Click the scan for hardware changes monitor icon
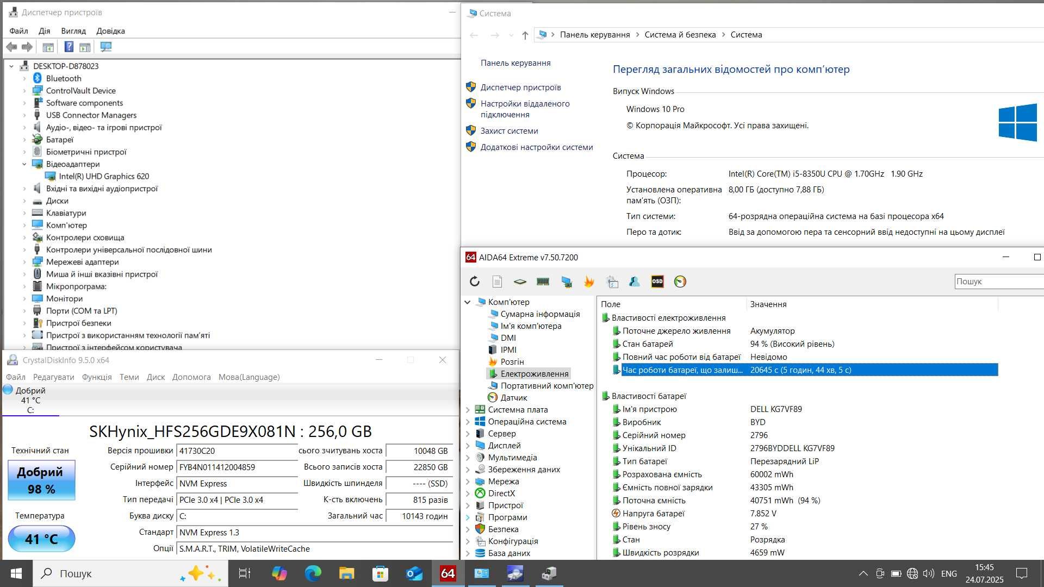 (x=106, y=47)
